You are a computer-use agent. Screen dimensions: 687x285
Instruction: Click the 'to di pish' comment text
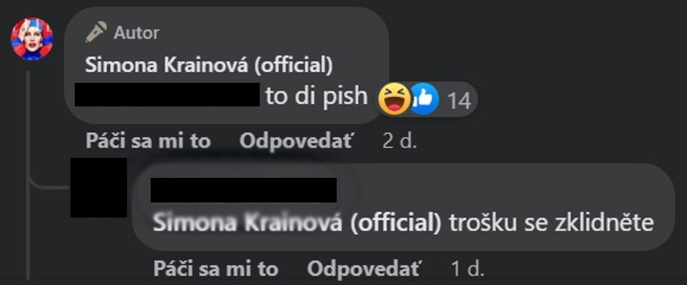(x=316, y=96)
